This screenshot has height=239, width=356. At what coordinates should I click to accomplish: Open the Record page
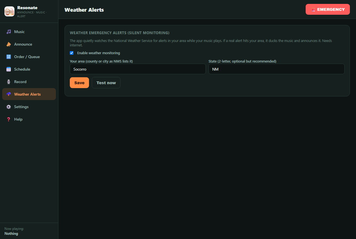click(29, 82)
